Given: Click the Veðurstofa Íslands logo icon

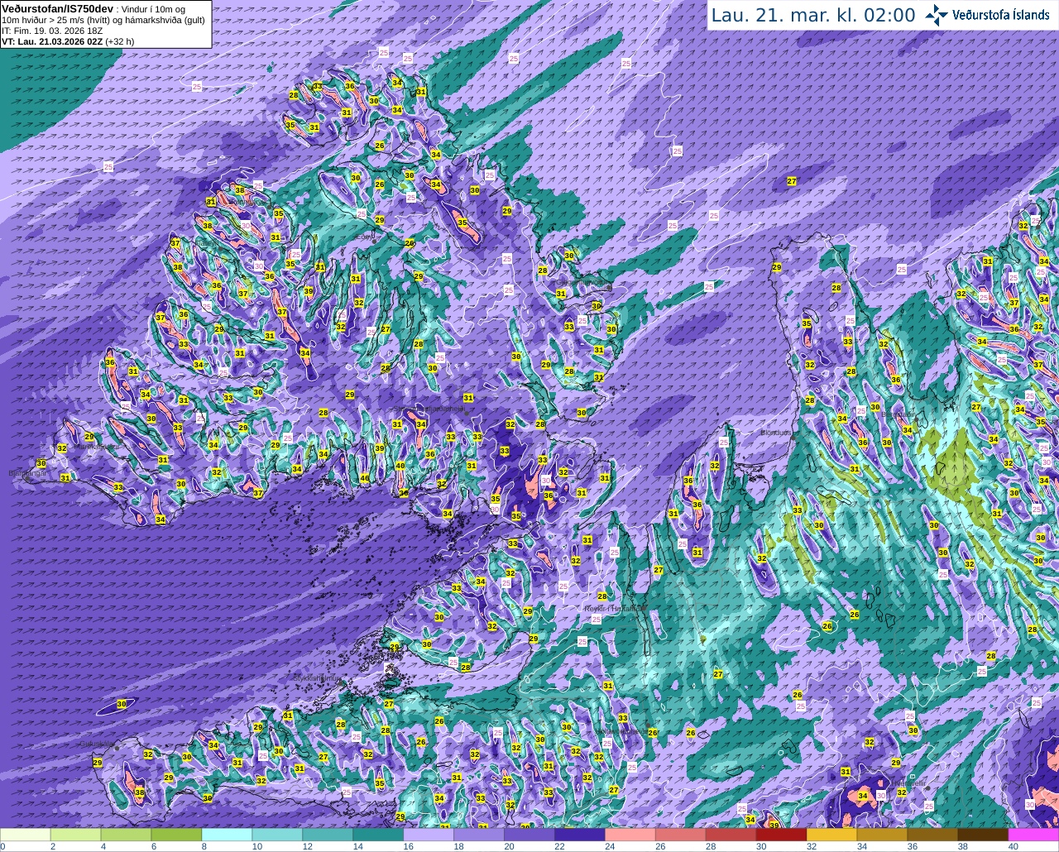Looking at the screenshot, I should tap(937, 15).
